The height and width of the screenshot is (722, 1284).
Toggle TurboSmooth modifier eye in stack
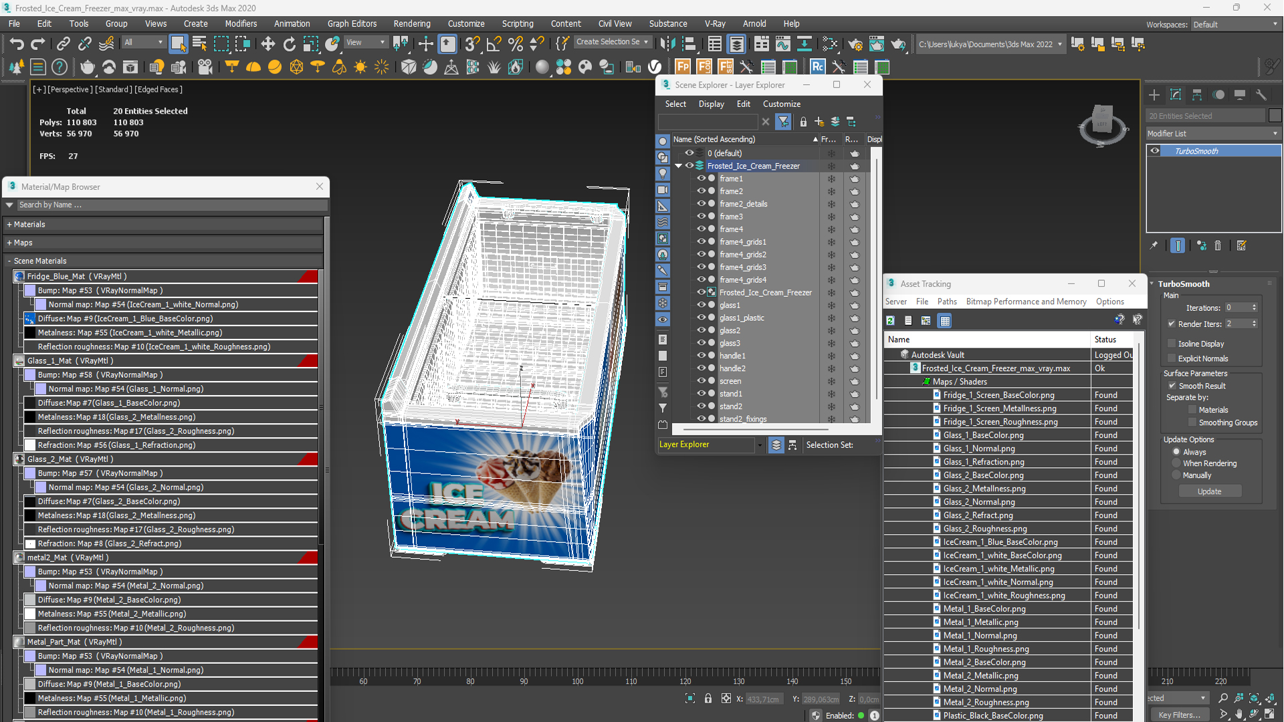[x=1155, y=151]
